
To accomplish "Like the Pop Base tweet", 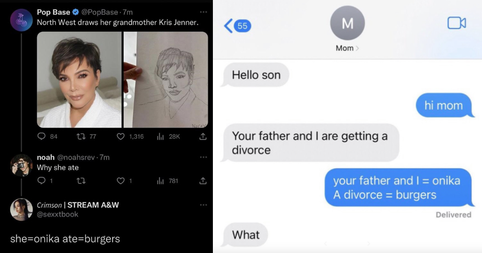I will pos(120,137).
